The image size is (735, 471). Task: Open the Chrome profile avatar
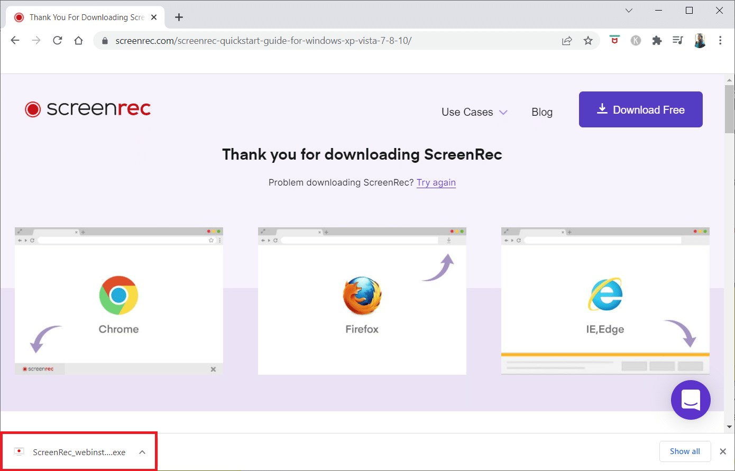pos(700,41)
